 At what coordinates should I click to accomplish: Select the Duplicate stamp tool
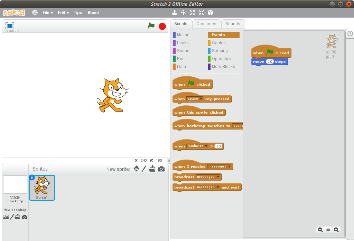[175, 12]
